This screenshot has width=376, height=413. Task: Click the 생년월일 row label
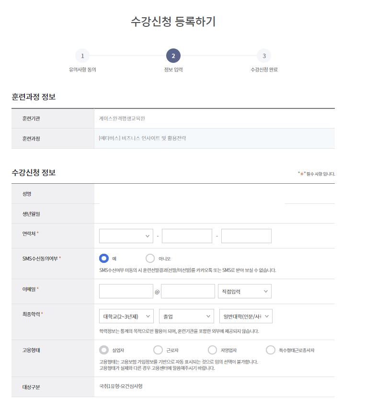31,214
